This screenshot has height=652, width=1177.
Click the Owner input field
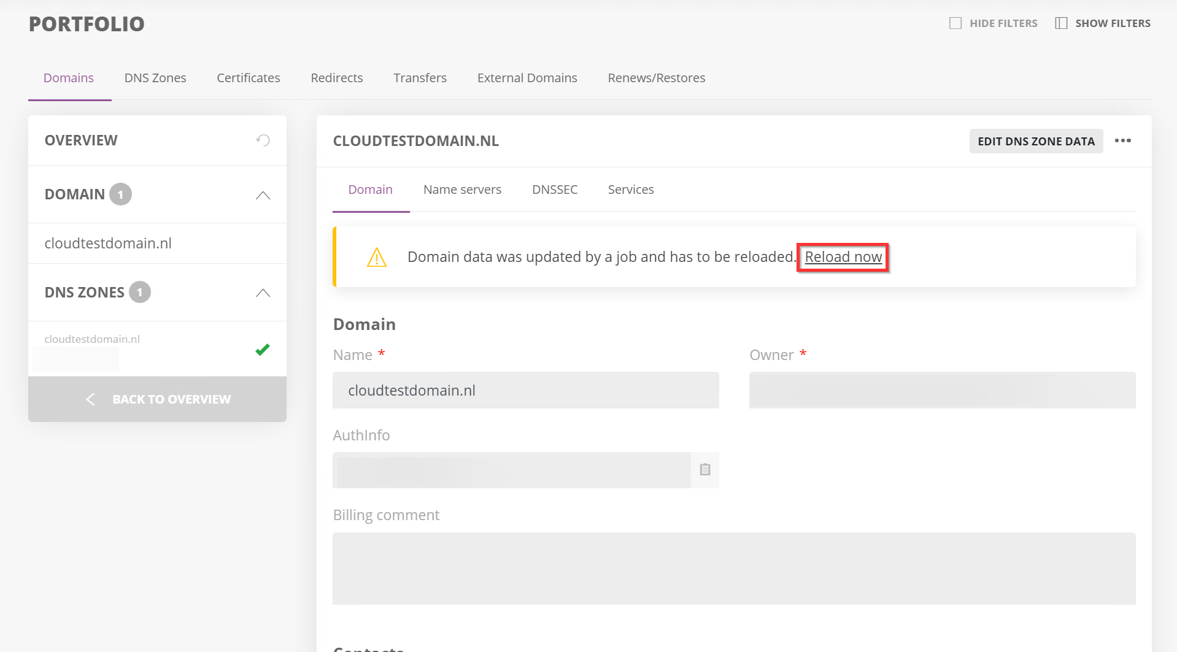click(x=942, y=390)
